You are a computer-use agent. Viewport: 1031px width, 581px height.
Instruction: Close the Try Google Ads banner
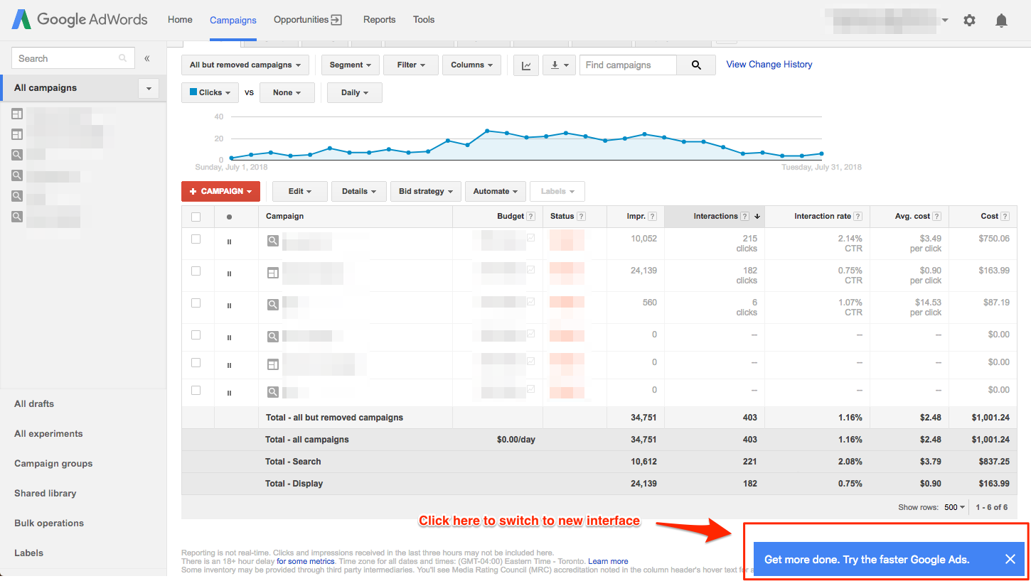click(x=1010, y=559)
